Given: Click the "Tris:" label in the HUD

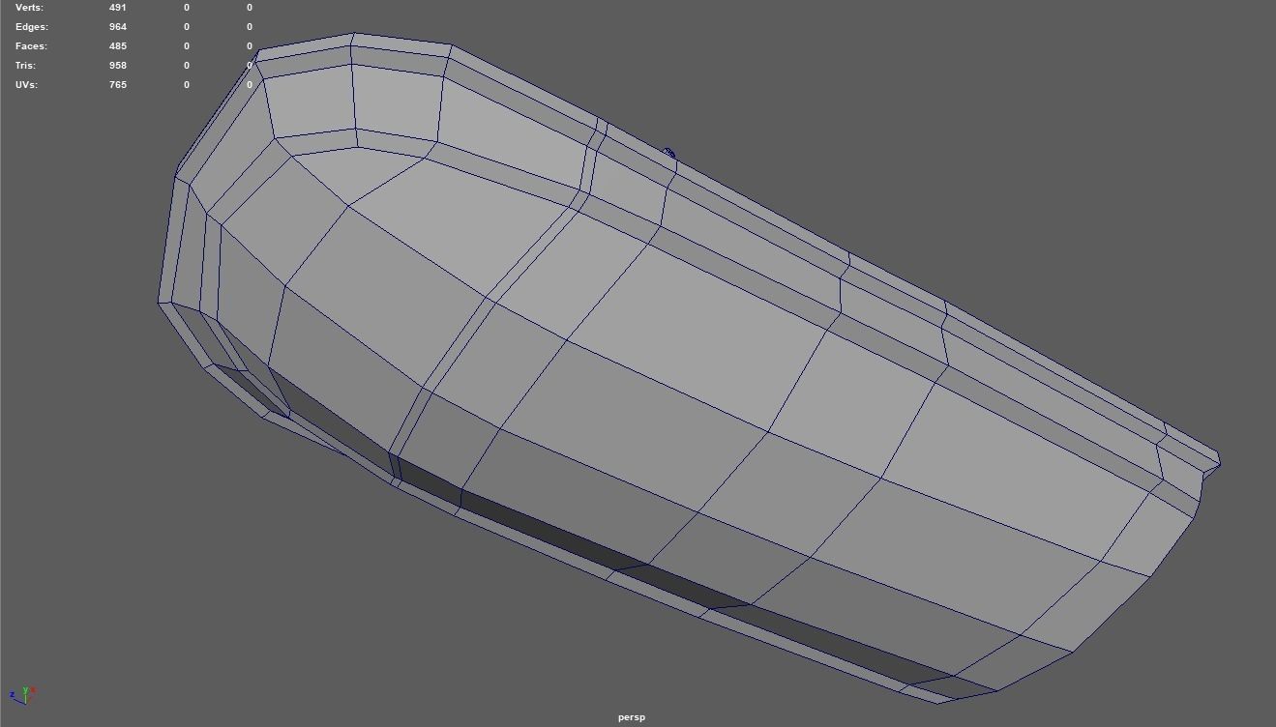Looking at the screenshot, I should coord(25,66).
